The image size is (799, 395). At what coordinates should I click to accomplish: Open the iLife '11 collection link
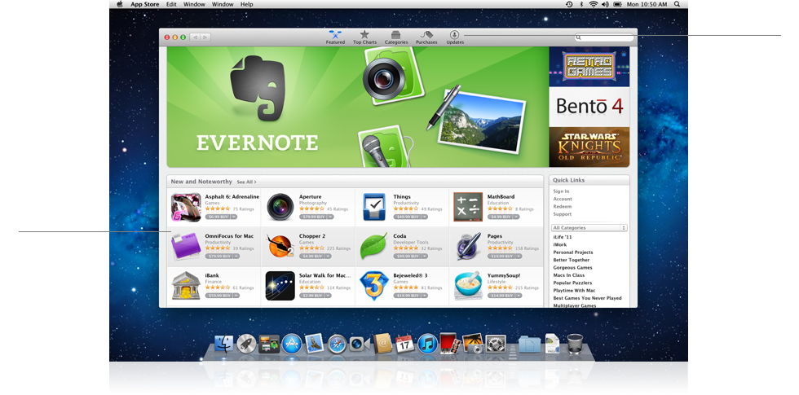[x=563, y=237]
